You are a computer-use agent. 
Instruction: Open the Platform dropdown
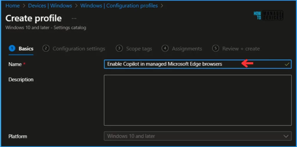click(198, 136)
